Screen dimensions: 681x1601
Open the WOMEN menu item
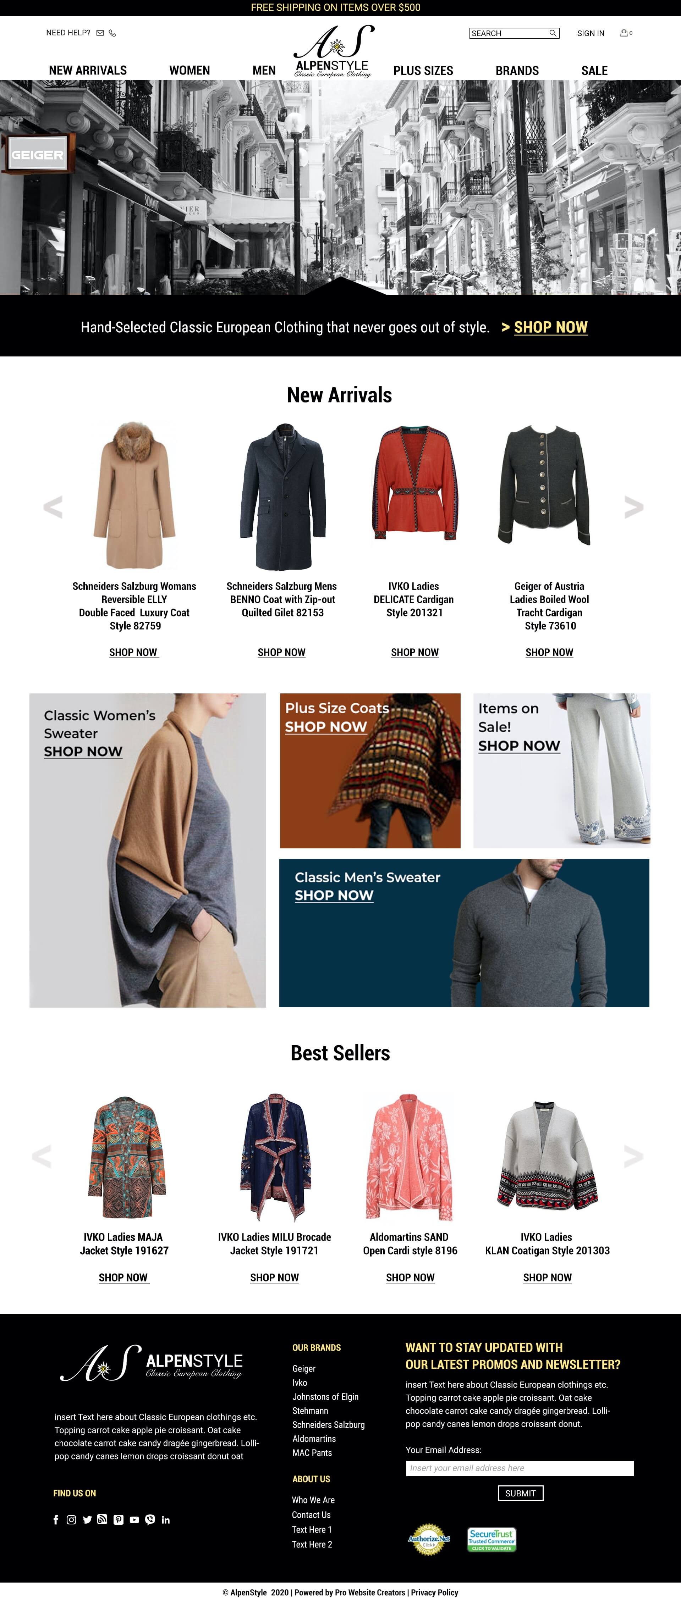[190, 70]
